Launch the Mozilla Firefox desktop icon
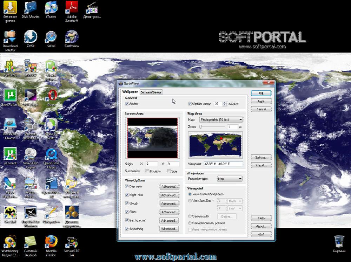This screenshot has width=351, height=262. [51, 246]
